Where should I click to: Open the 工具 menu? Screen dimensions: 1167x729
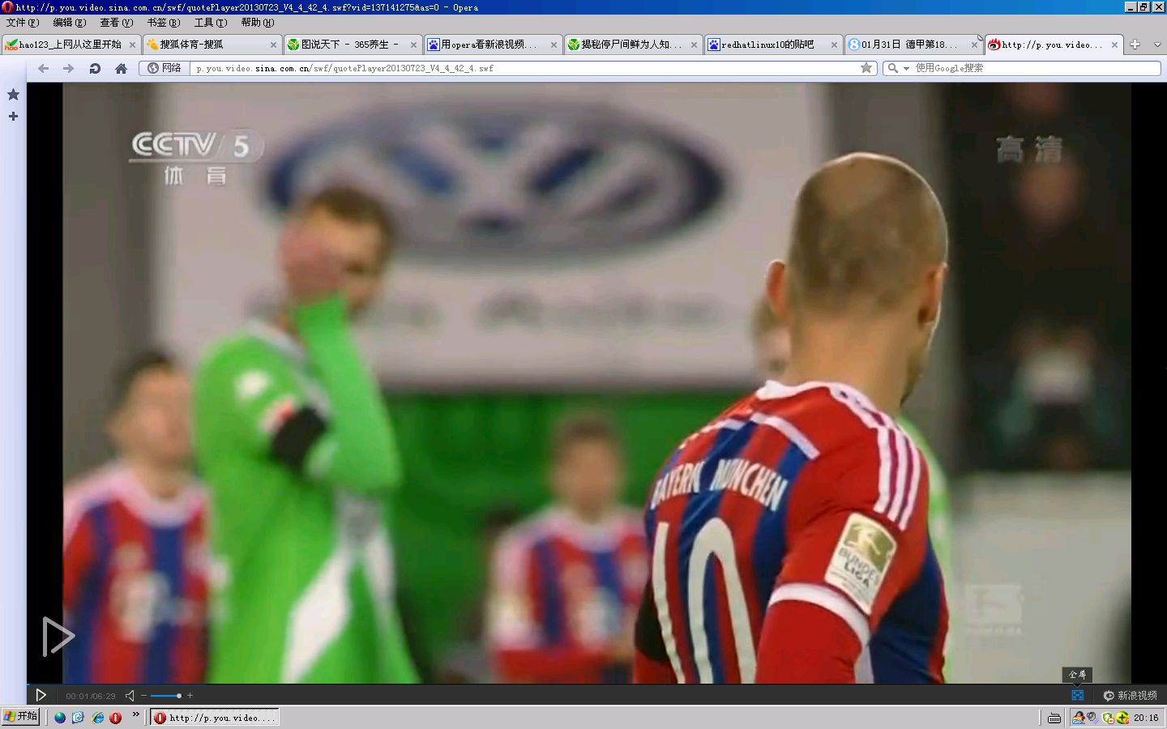point(210,23)
